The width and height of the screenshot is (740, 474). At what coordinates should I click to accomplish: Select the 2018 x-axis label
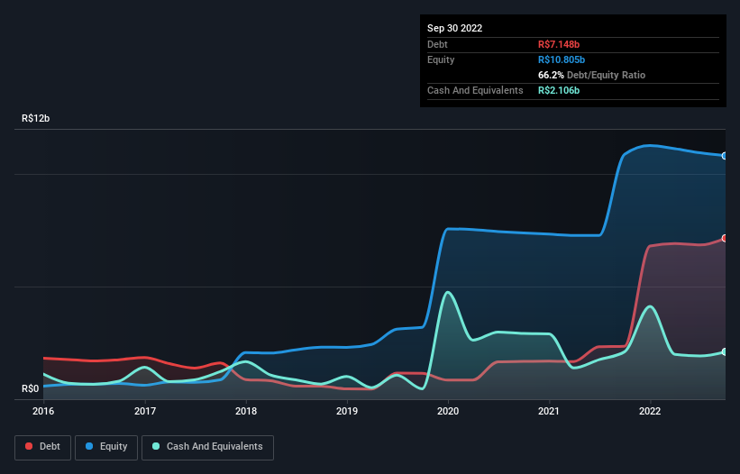tap(246, 411)
